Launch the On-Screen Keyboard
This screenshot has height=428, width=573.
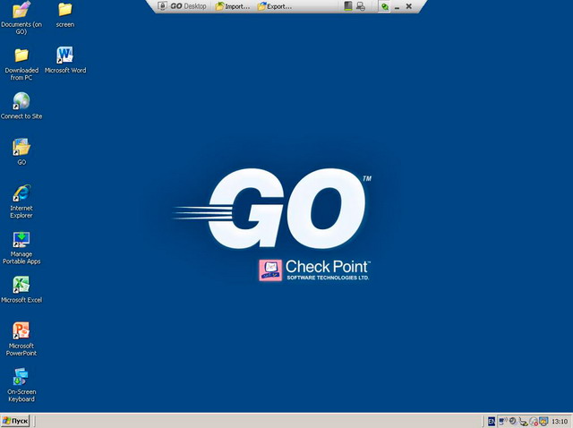coord(21,377)
